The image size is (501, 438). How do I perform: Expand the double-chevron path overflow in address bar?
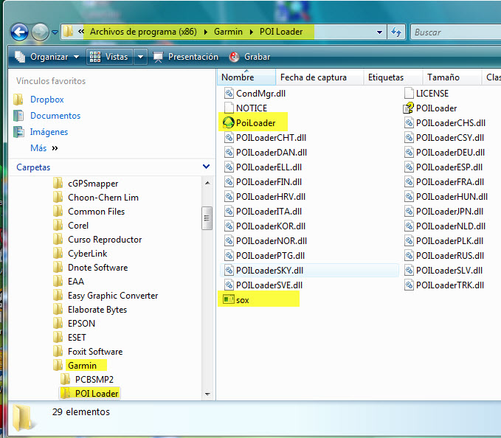(x=81, y=31)
